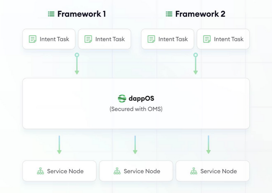Select the right Service Node label
Viewport: 272px width, 193px height.
pyautogui.click(x=219, y=171)
